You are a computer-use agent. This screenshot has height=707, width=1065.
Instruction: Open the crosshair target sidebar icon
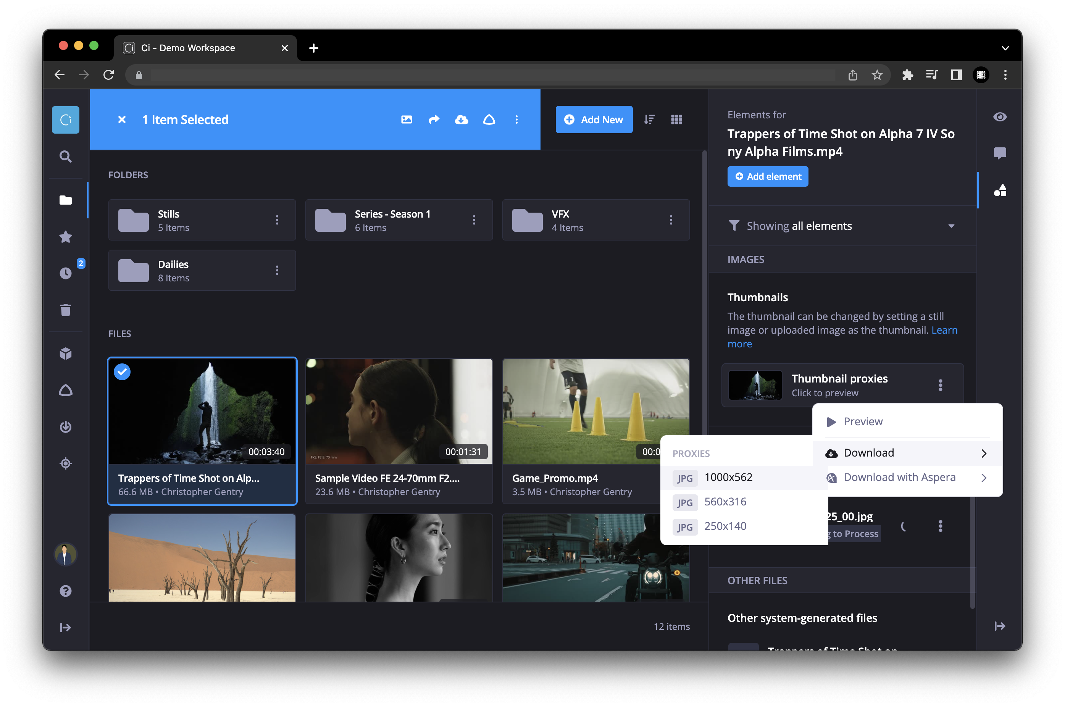coord(65,463)
